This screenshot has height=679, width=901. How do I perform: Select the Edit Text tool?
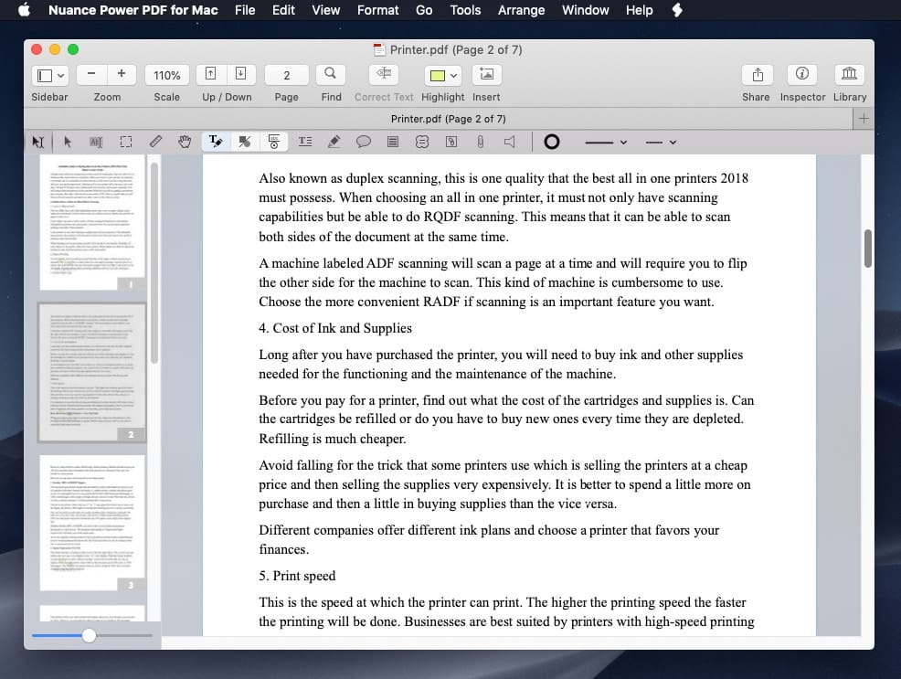tap(214, 141)
